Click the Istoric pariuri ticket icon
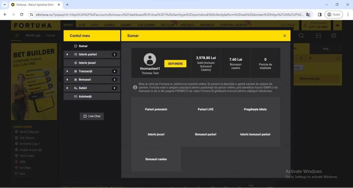This screenshot has height=188, width=353. (75, 54)
